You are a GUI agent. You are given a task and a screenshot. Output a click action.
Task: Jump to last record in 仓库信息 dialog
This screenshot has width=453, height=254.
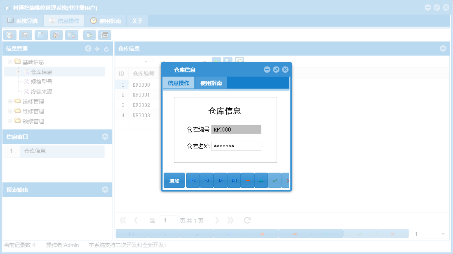234,180
